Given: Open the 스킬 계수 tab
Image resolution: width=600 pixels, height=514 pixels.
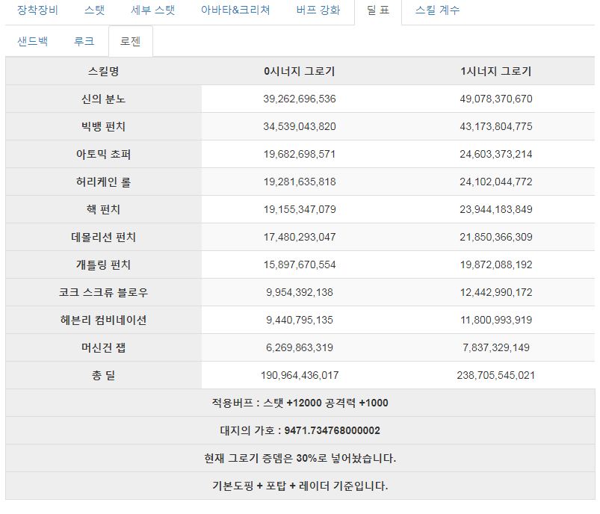Looking at the screenshot, I should (x=437, y=10).
